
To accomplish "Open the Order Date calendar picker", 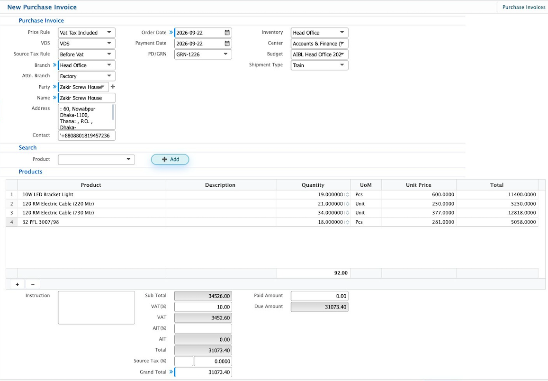I will (x=227, y=33).
